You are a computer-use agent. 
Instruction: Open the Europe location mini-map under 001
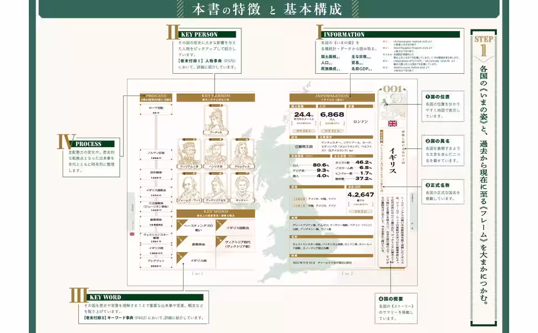tap(393, 107)
